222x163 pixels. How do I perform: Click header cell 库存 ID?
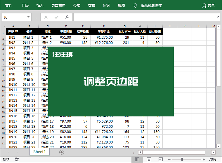pyautogui.click(x=13, y=31)
